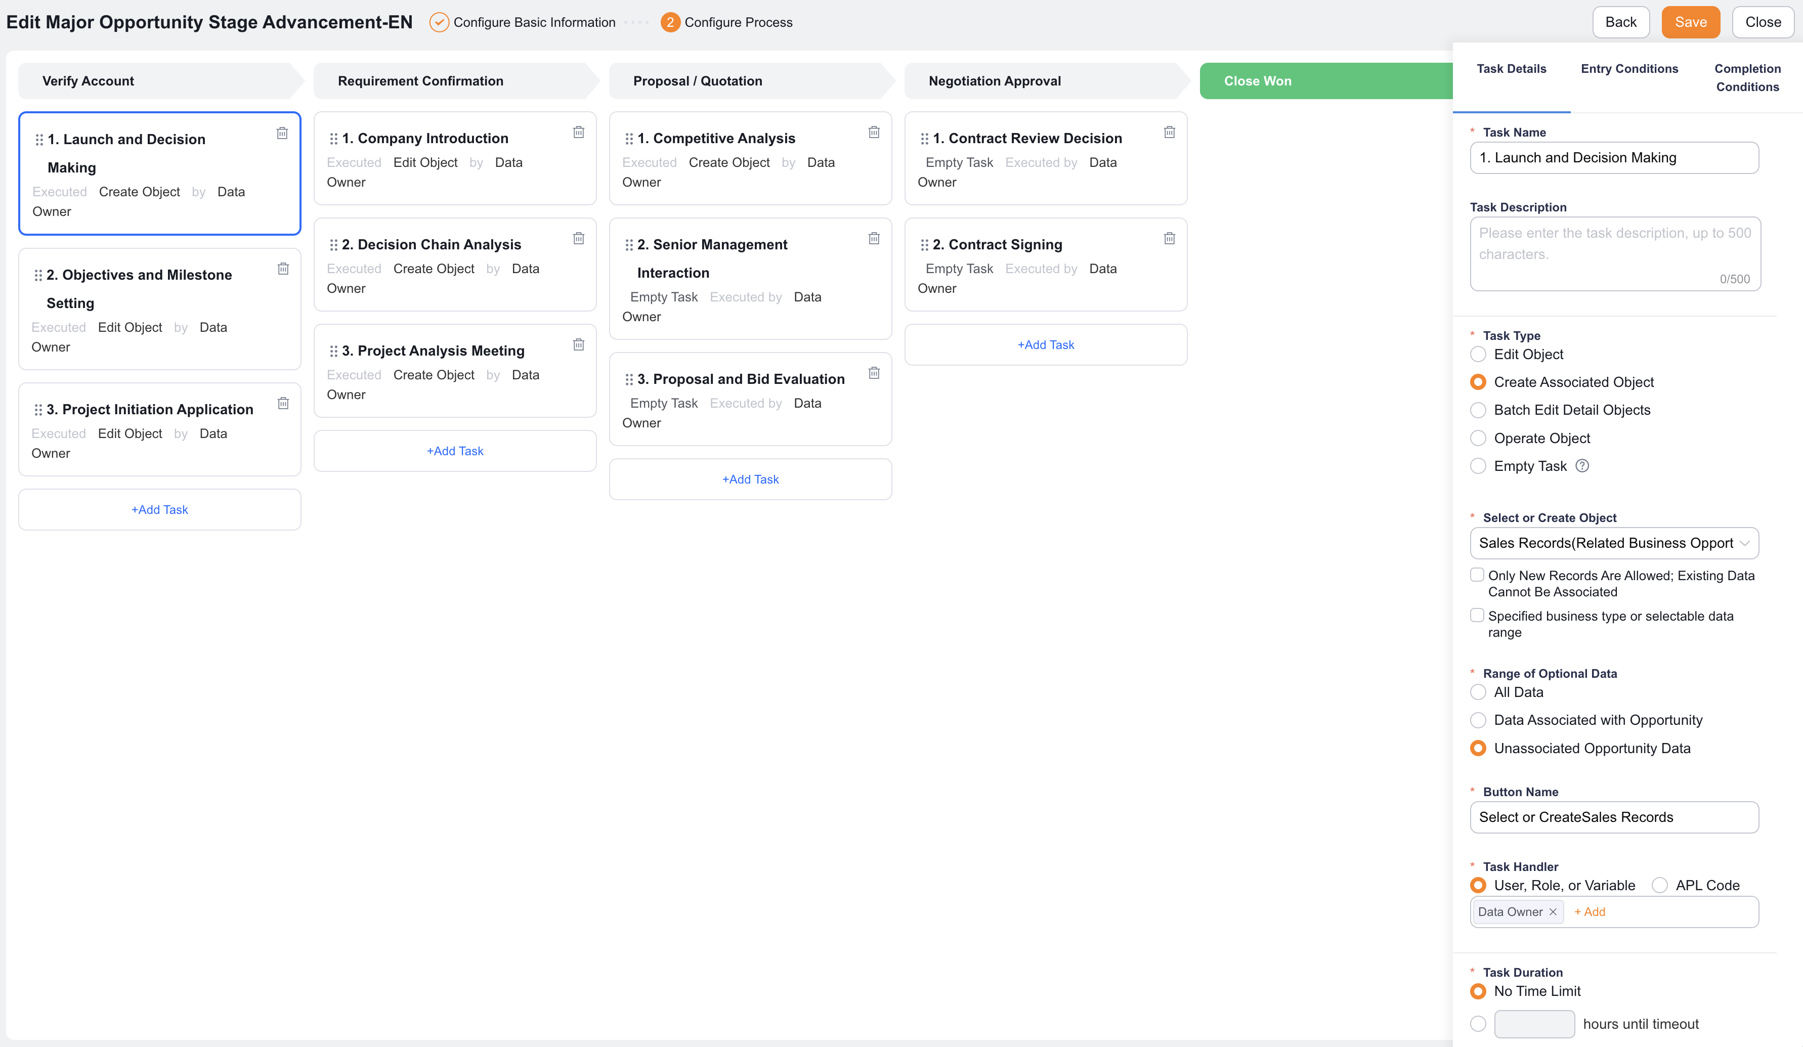Click the Save button

click(x=1690, y=22)
